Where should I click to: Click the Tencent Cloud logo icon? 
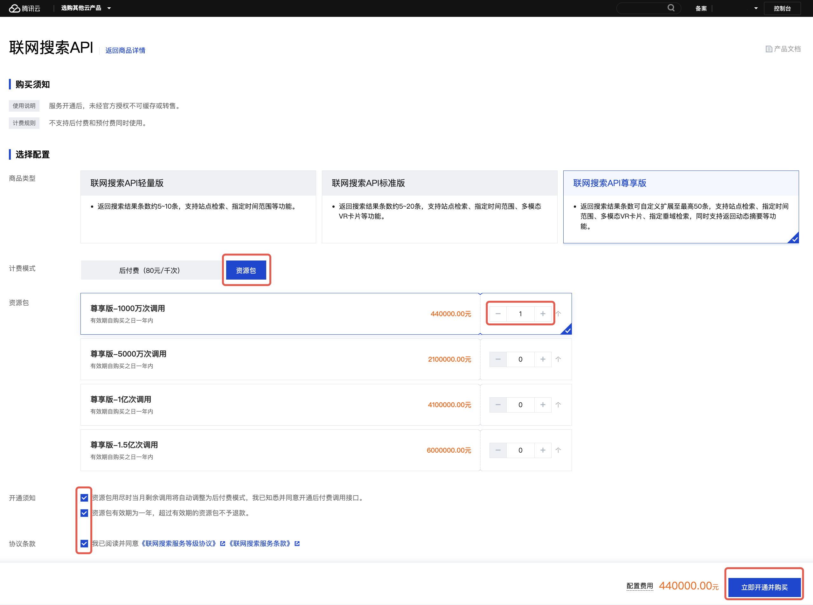[x=15, y=8]
